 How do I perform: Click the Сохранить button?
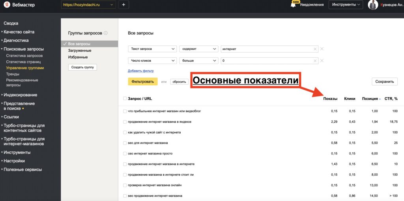385,81
